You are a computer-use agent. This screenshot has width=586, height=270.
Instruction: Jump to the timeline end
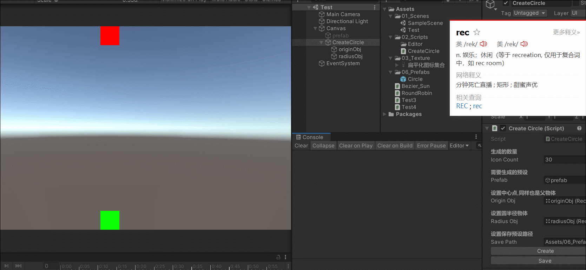coord(18,266)
